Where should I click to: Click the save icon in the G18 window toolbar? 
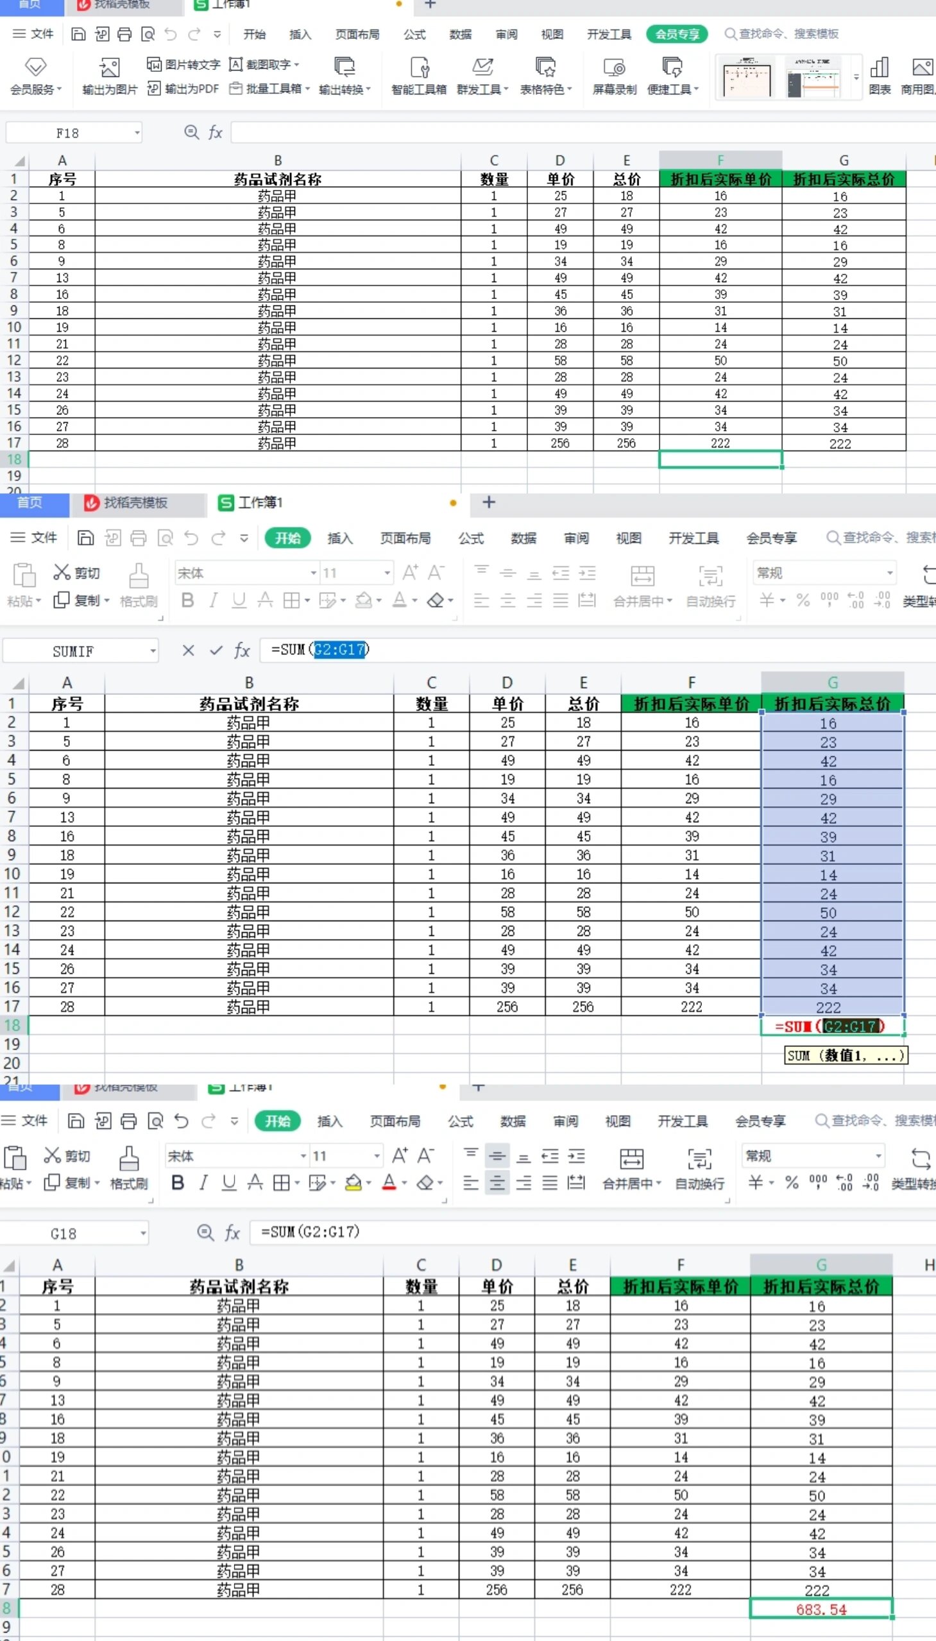(76, 1121)
